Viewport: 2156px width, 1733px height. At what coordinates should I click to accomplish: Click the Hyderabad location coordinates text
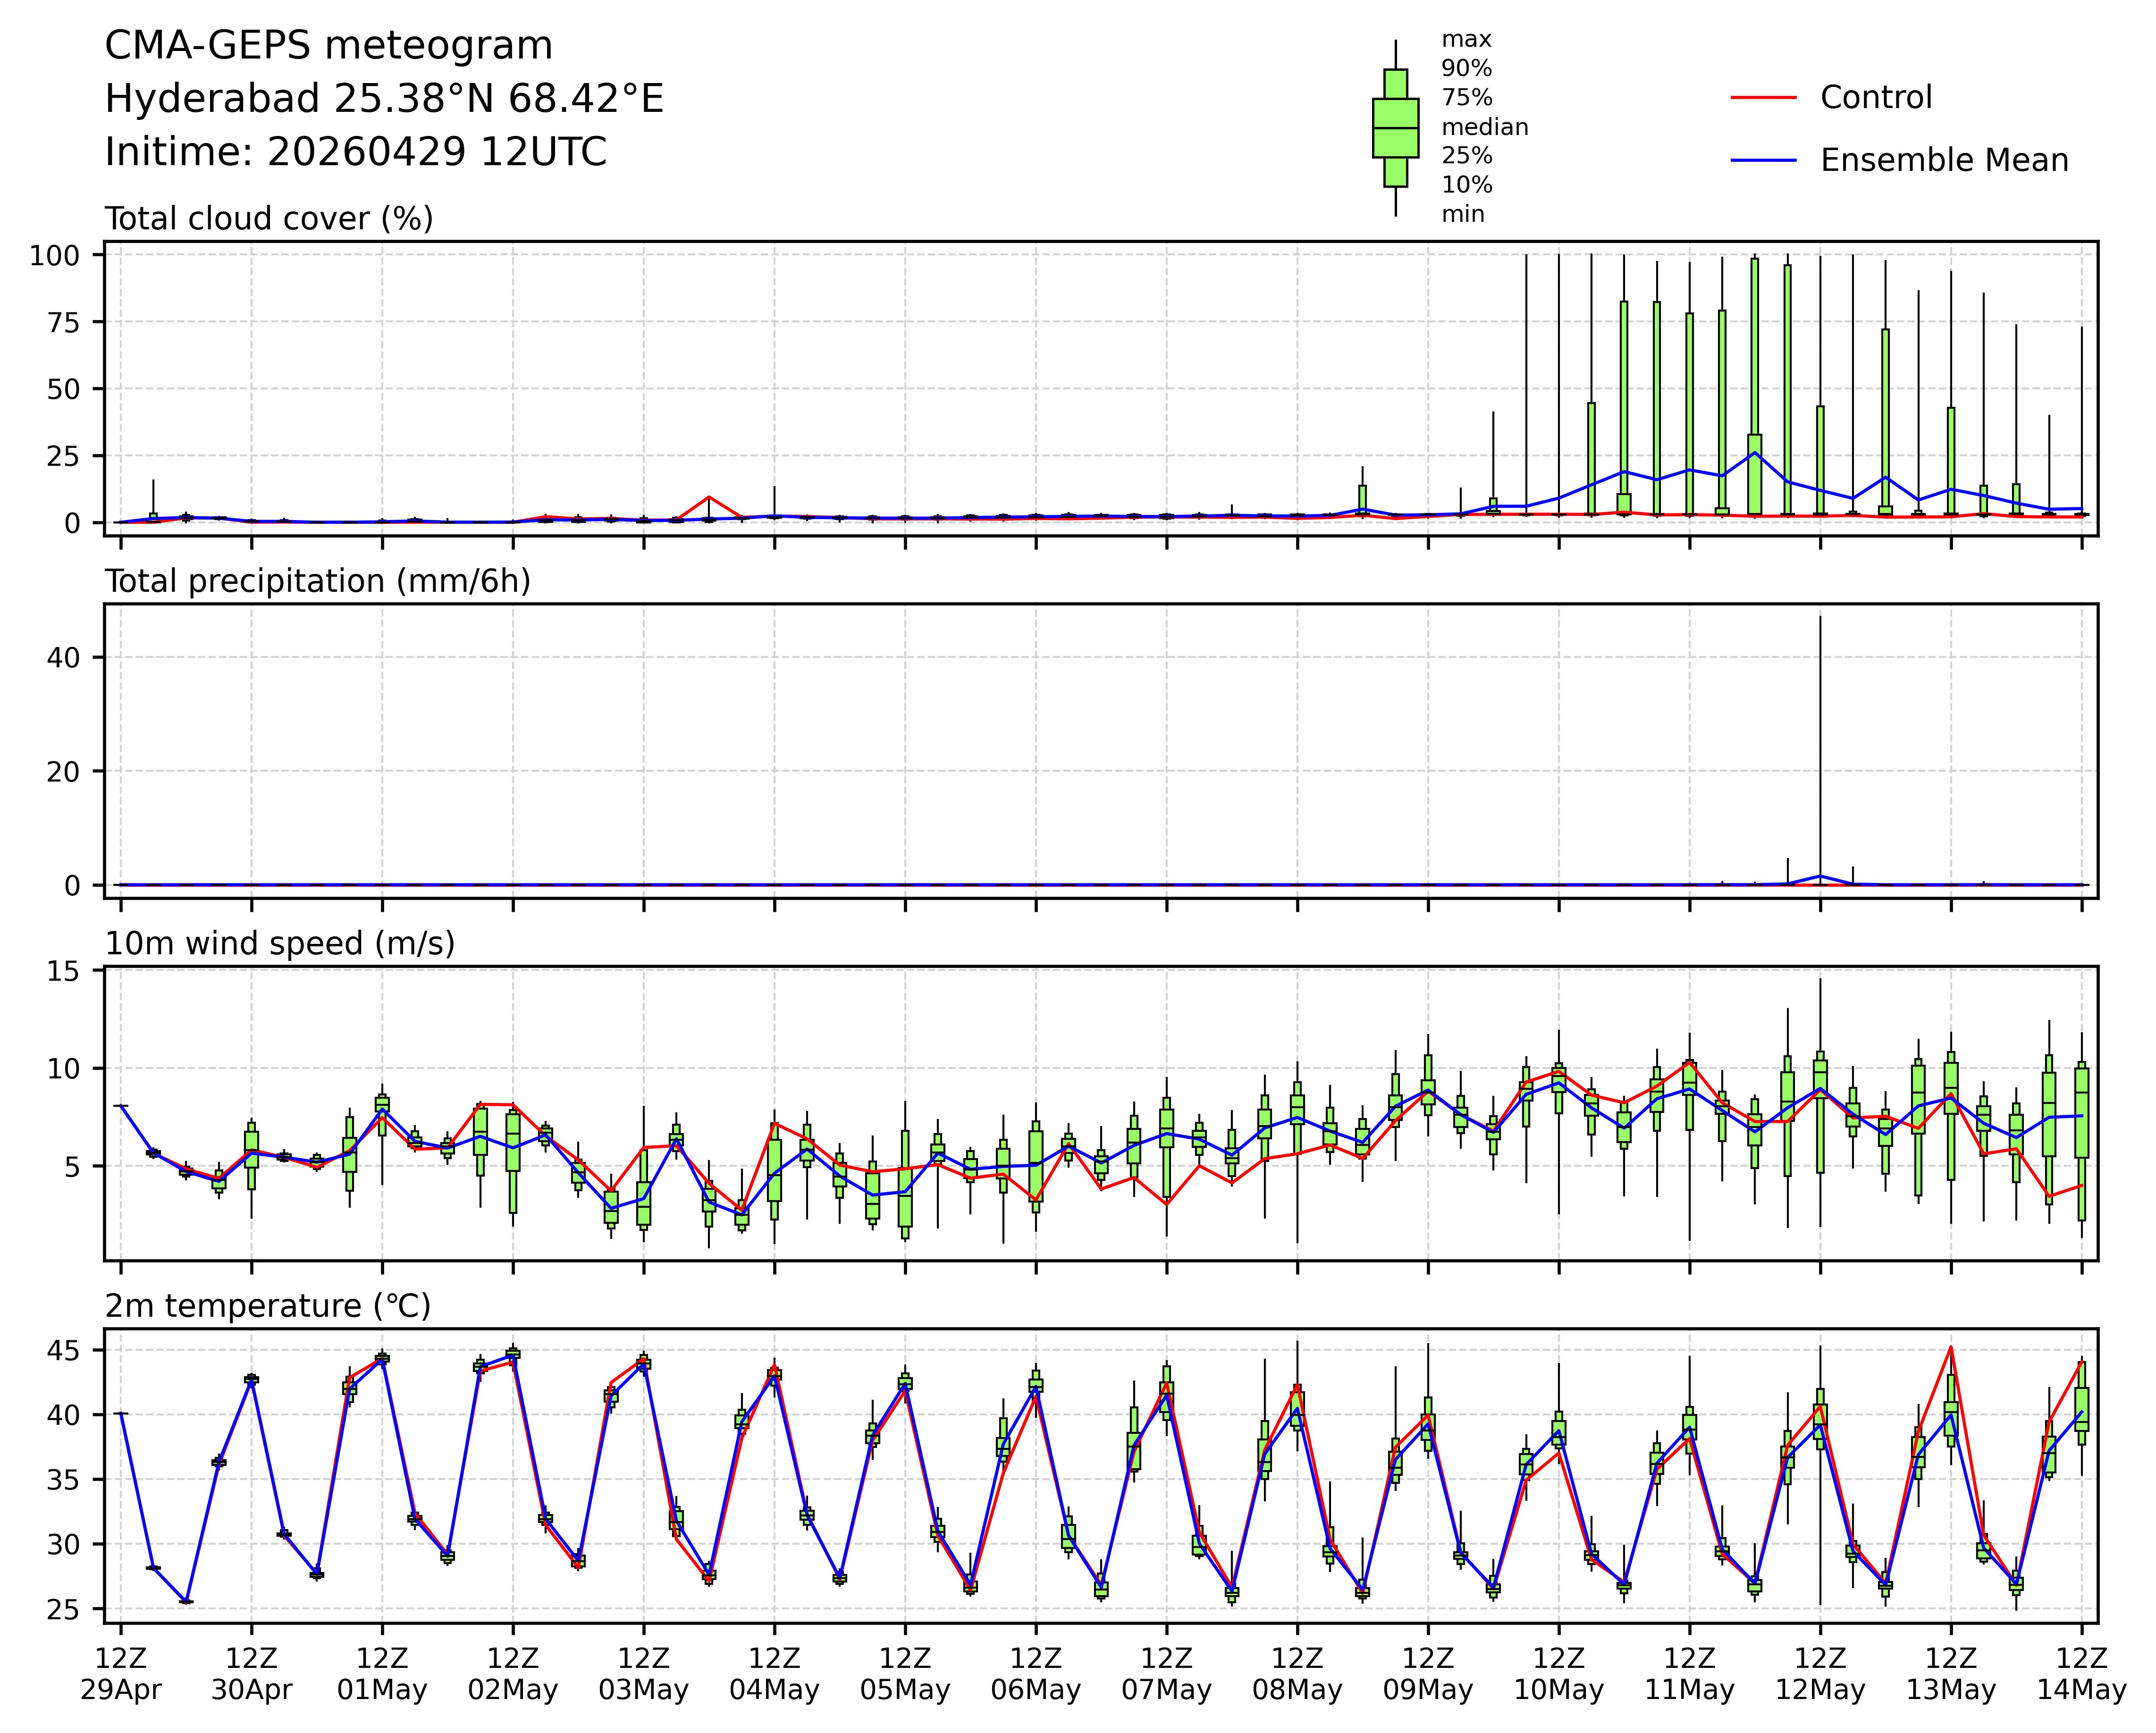point(384,99)
